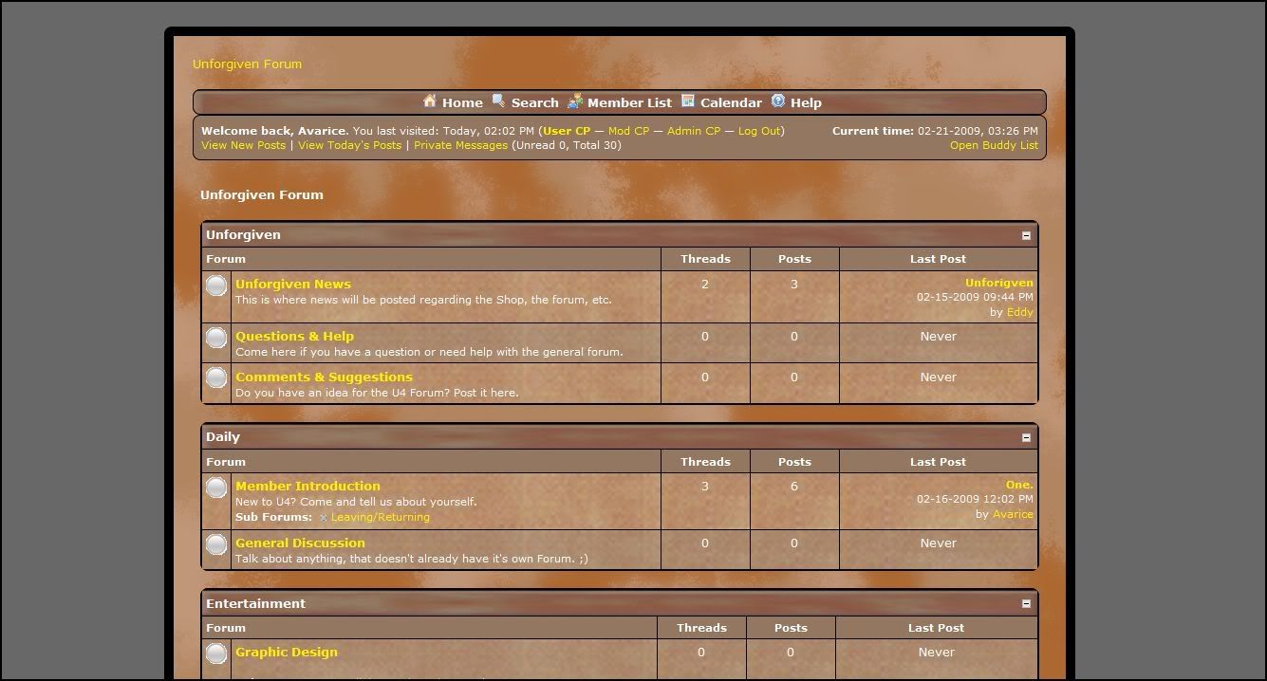The image size is (1267, 681).
Task: Click the Questions & Help status icon
Action: click(x=216, y=338)
